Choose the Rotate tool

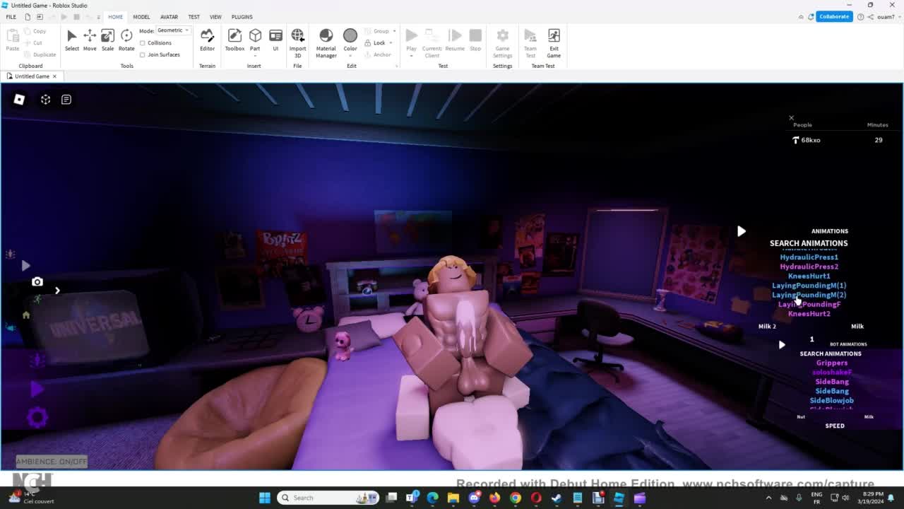[126, 40]
